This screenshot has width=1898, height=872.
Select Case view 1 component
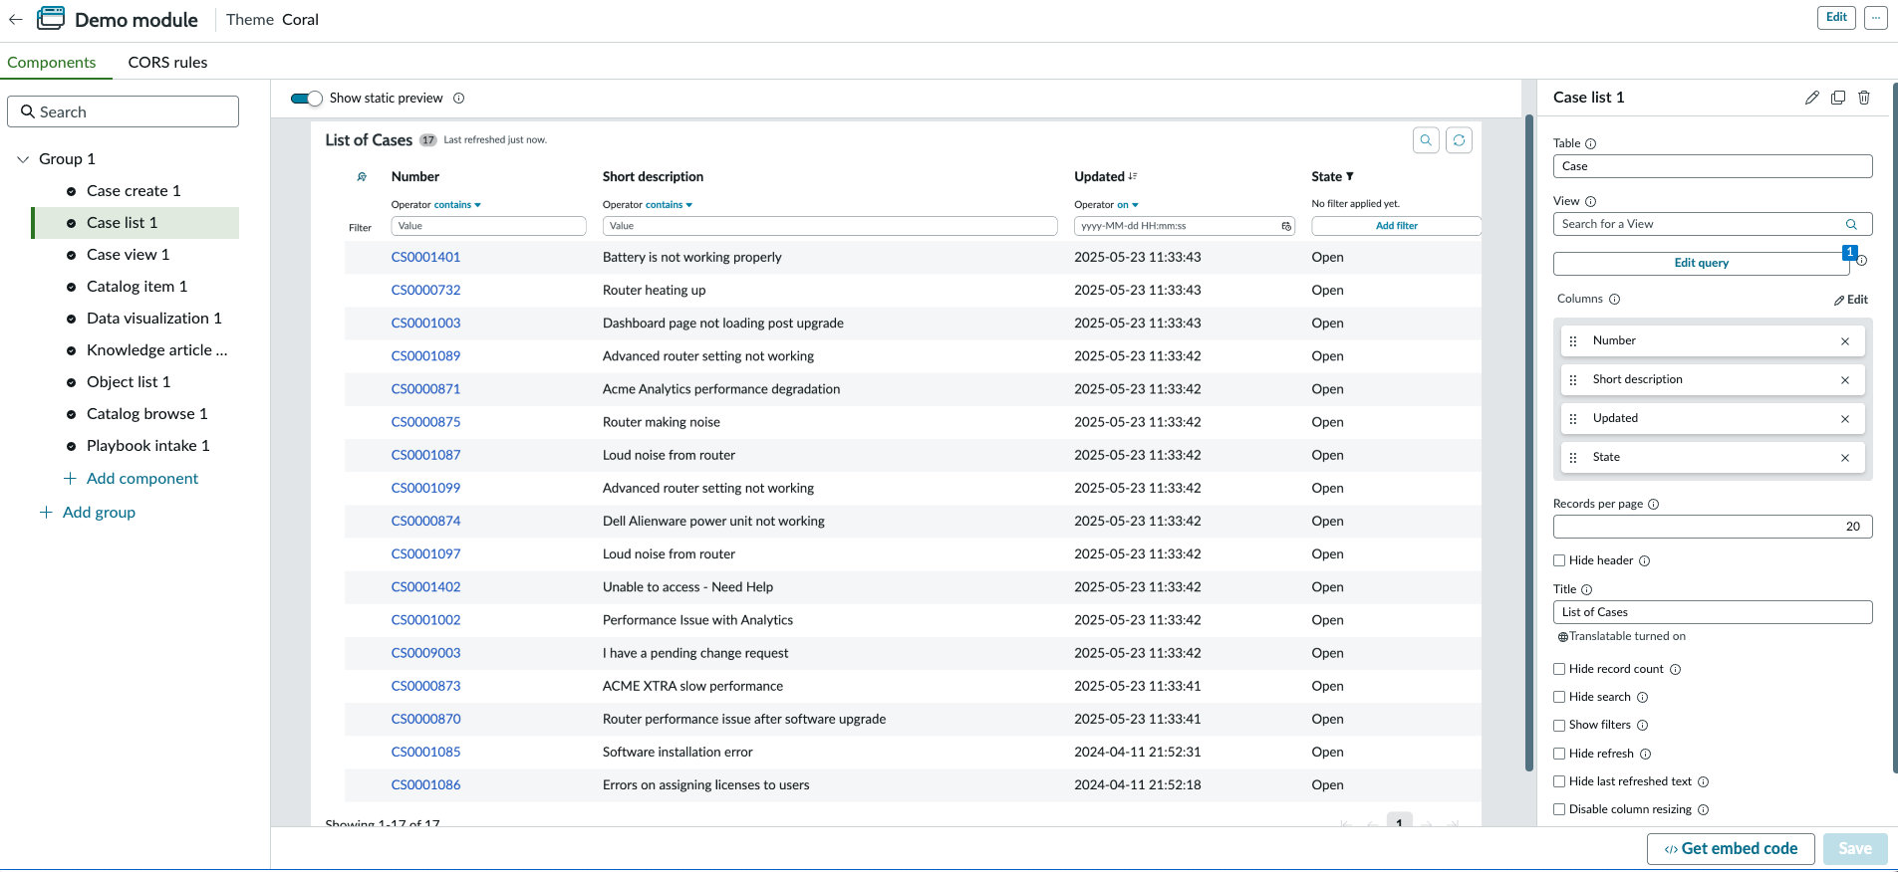[128, 255]
